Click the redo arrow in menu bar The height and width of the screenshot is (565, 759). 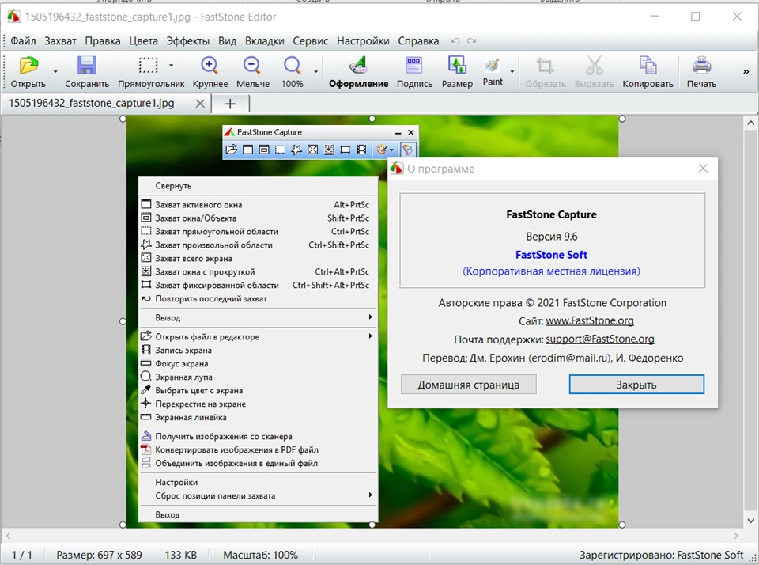(471, 40)
